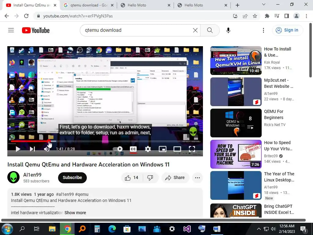Open the Mp3cut.net short thumbnail
Viewport: 313px width, 235px height.
coord(236,92)
